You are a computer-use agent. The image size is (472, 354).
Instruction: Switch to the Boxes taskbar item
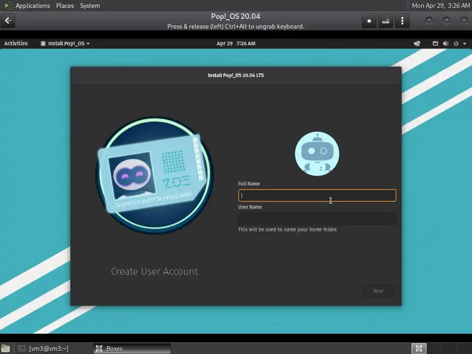point(132,348)
